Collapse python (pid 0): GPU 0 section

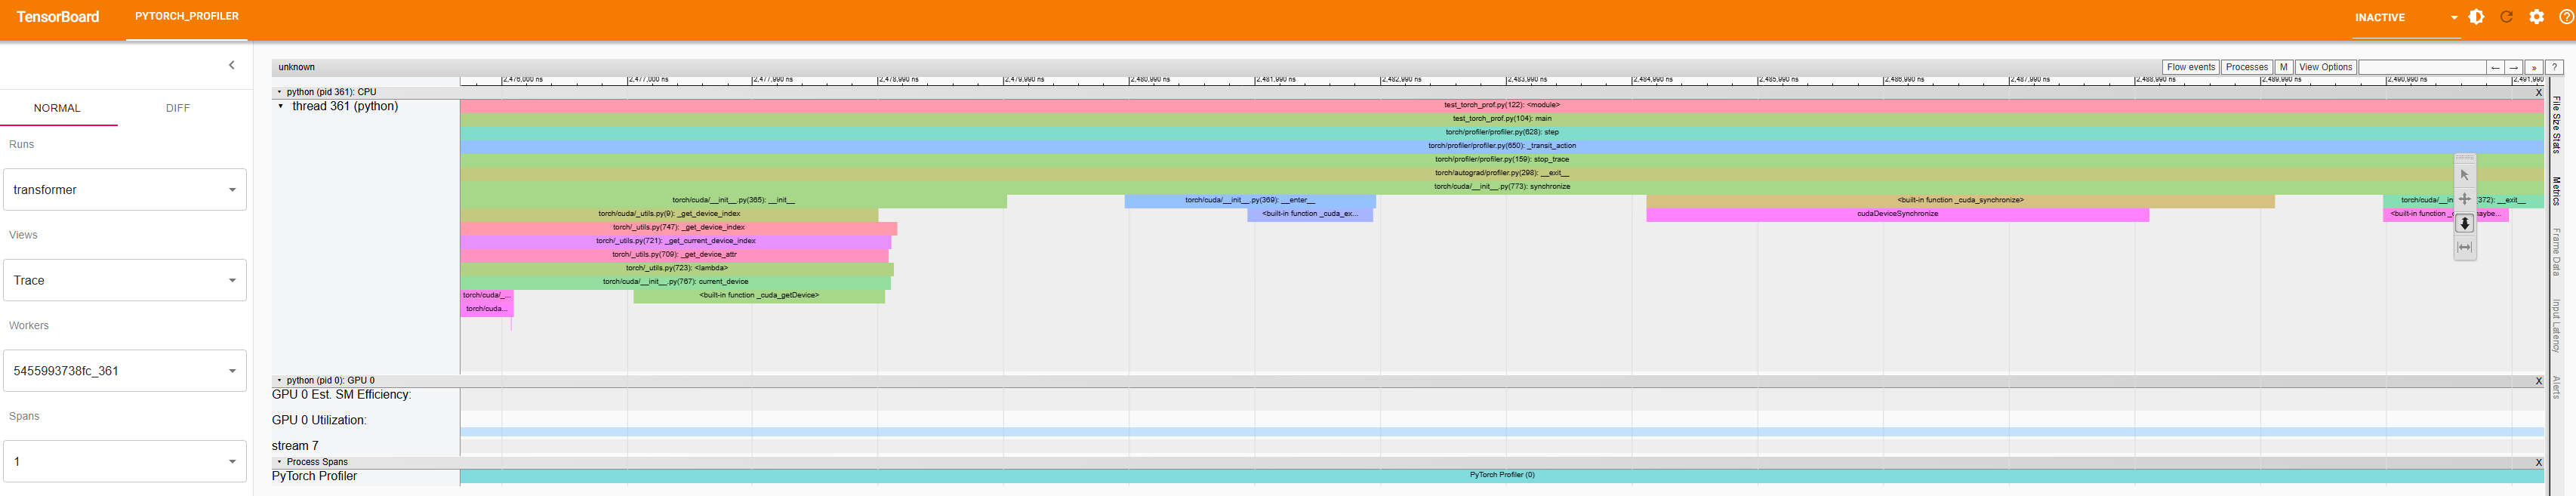pyautogui.click(x=279, y=381)
